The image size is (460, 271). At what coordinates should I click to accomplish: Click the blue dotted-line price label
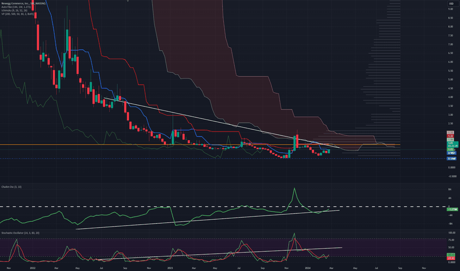[x=452, y=159]
